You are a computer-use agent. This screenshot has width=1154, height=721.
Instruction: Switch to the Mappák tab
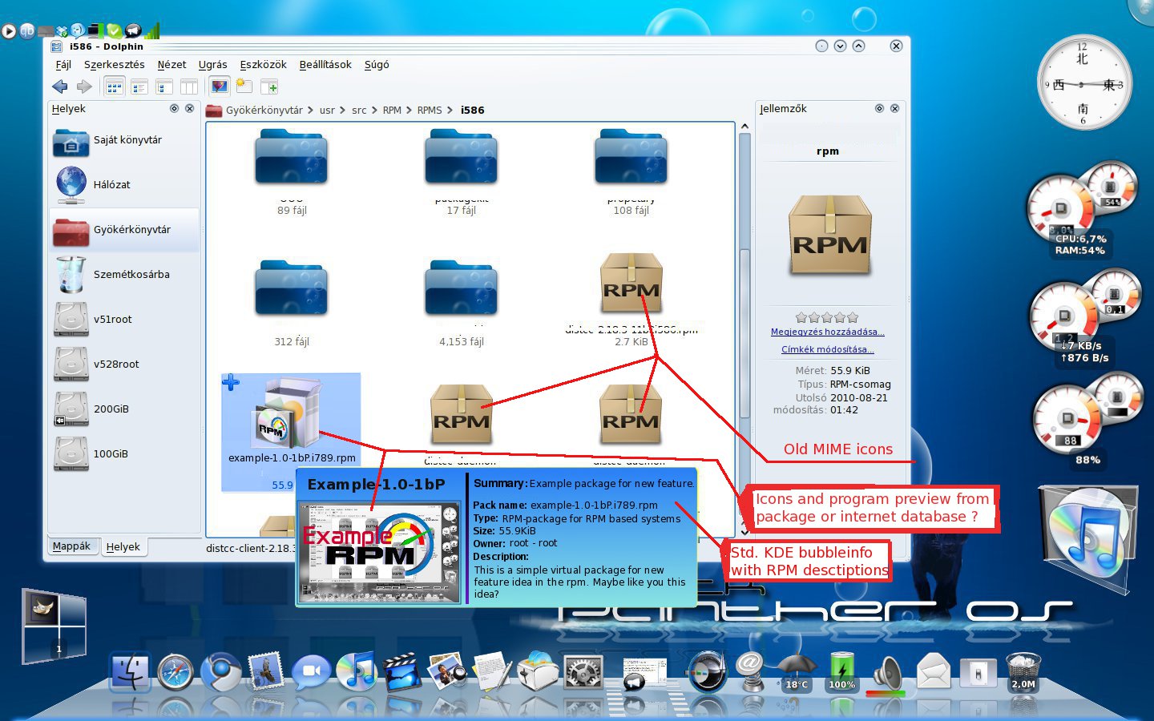click(x=72, y=546)
